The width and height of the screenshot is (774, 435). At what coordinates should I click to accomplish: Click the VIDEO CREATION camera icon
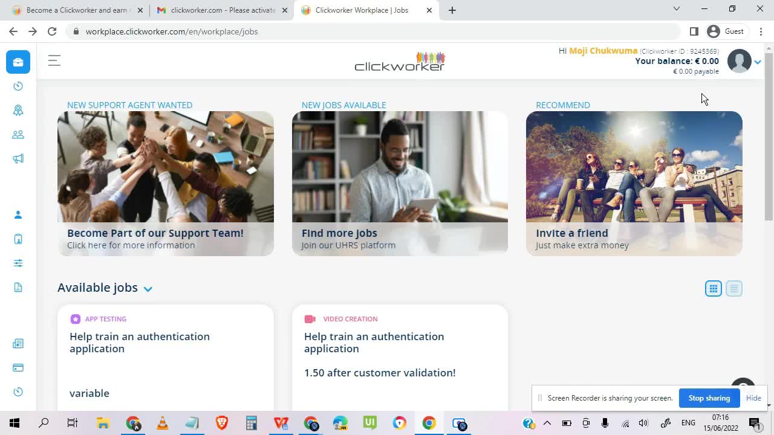point(310,319)
